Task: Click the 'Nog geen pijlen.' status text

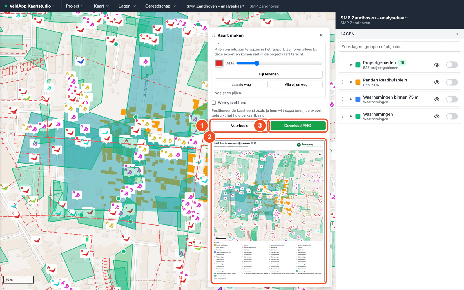Action: [x=228, y=93]
